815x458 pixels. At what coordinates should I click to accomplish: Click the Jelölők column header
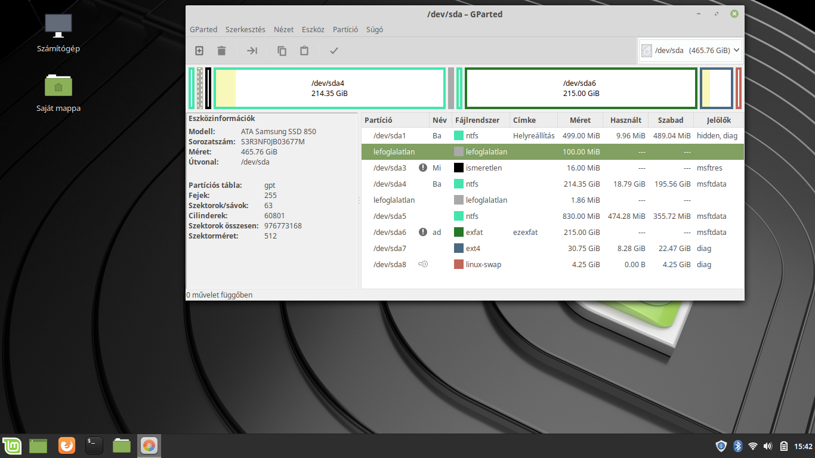tap(719, 120)
